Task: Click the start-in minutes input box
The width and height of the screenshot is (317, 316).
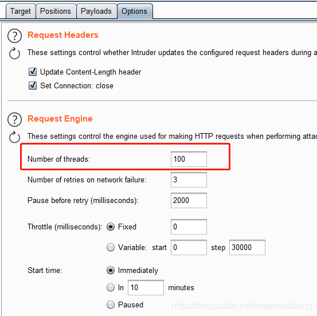Action: click(x=146, y=288)
